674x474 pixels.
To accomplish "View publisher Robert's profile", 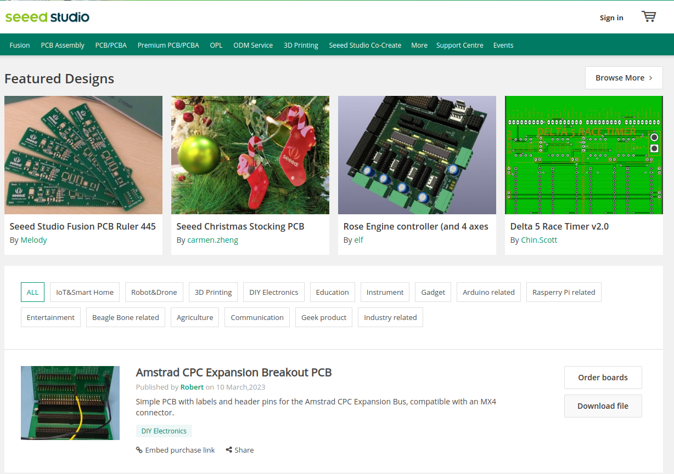I will pyautogui.click(x=192, y=387).
